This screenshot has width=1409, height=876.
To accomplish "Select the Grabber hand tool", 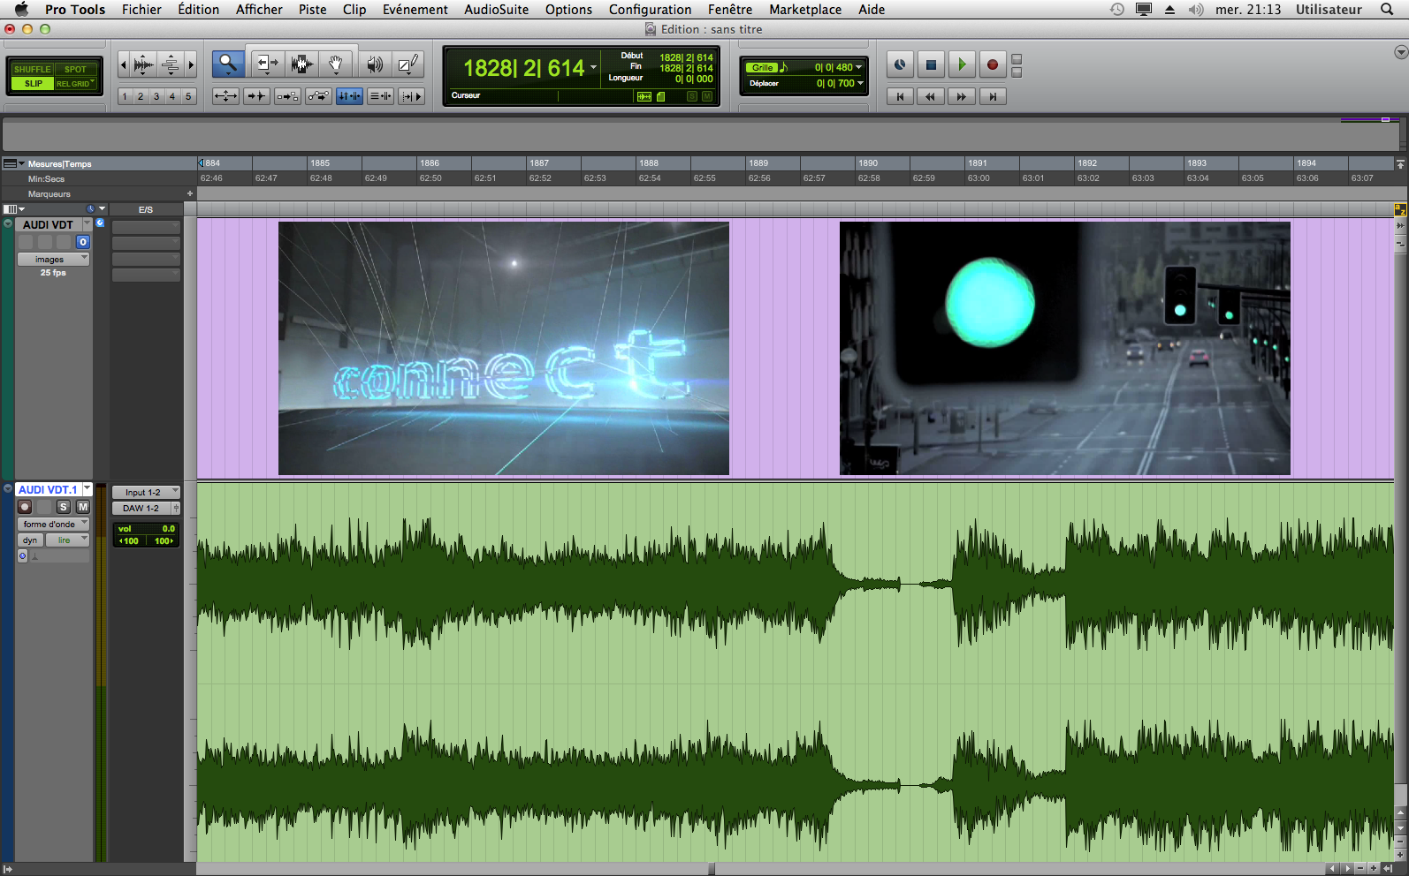I will pos(336,64).
